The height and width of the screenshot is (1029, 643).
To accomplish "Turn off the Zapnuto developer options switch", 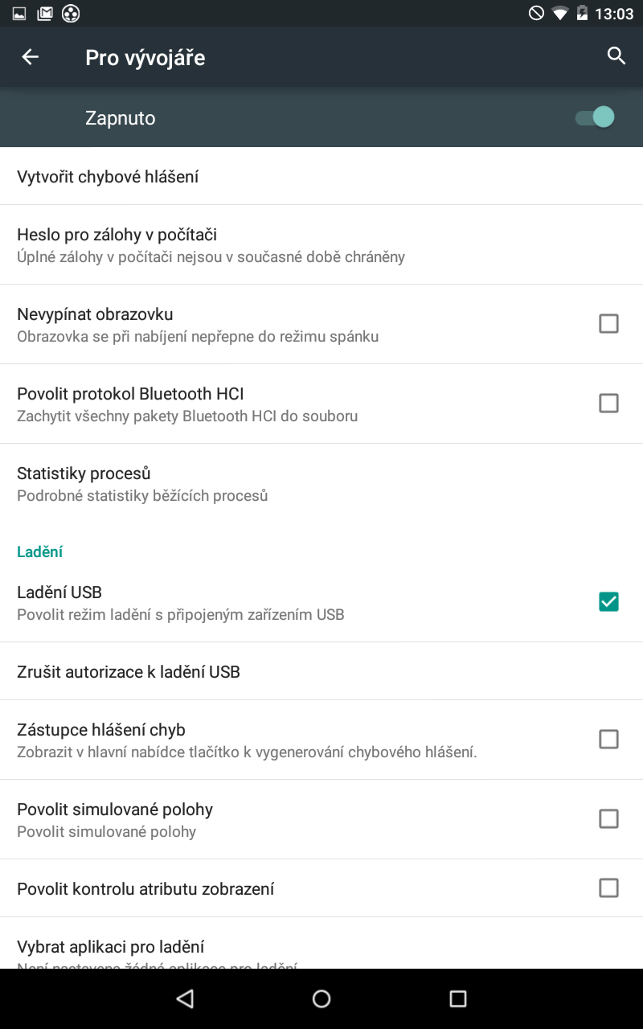I will tap(596, 117).
